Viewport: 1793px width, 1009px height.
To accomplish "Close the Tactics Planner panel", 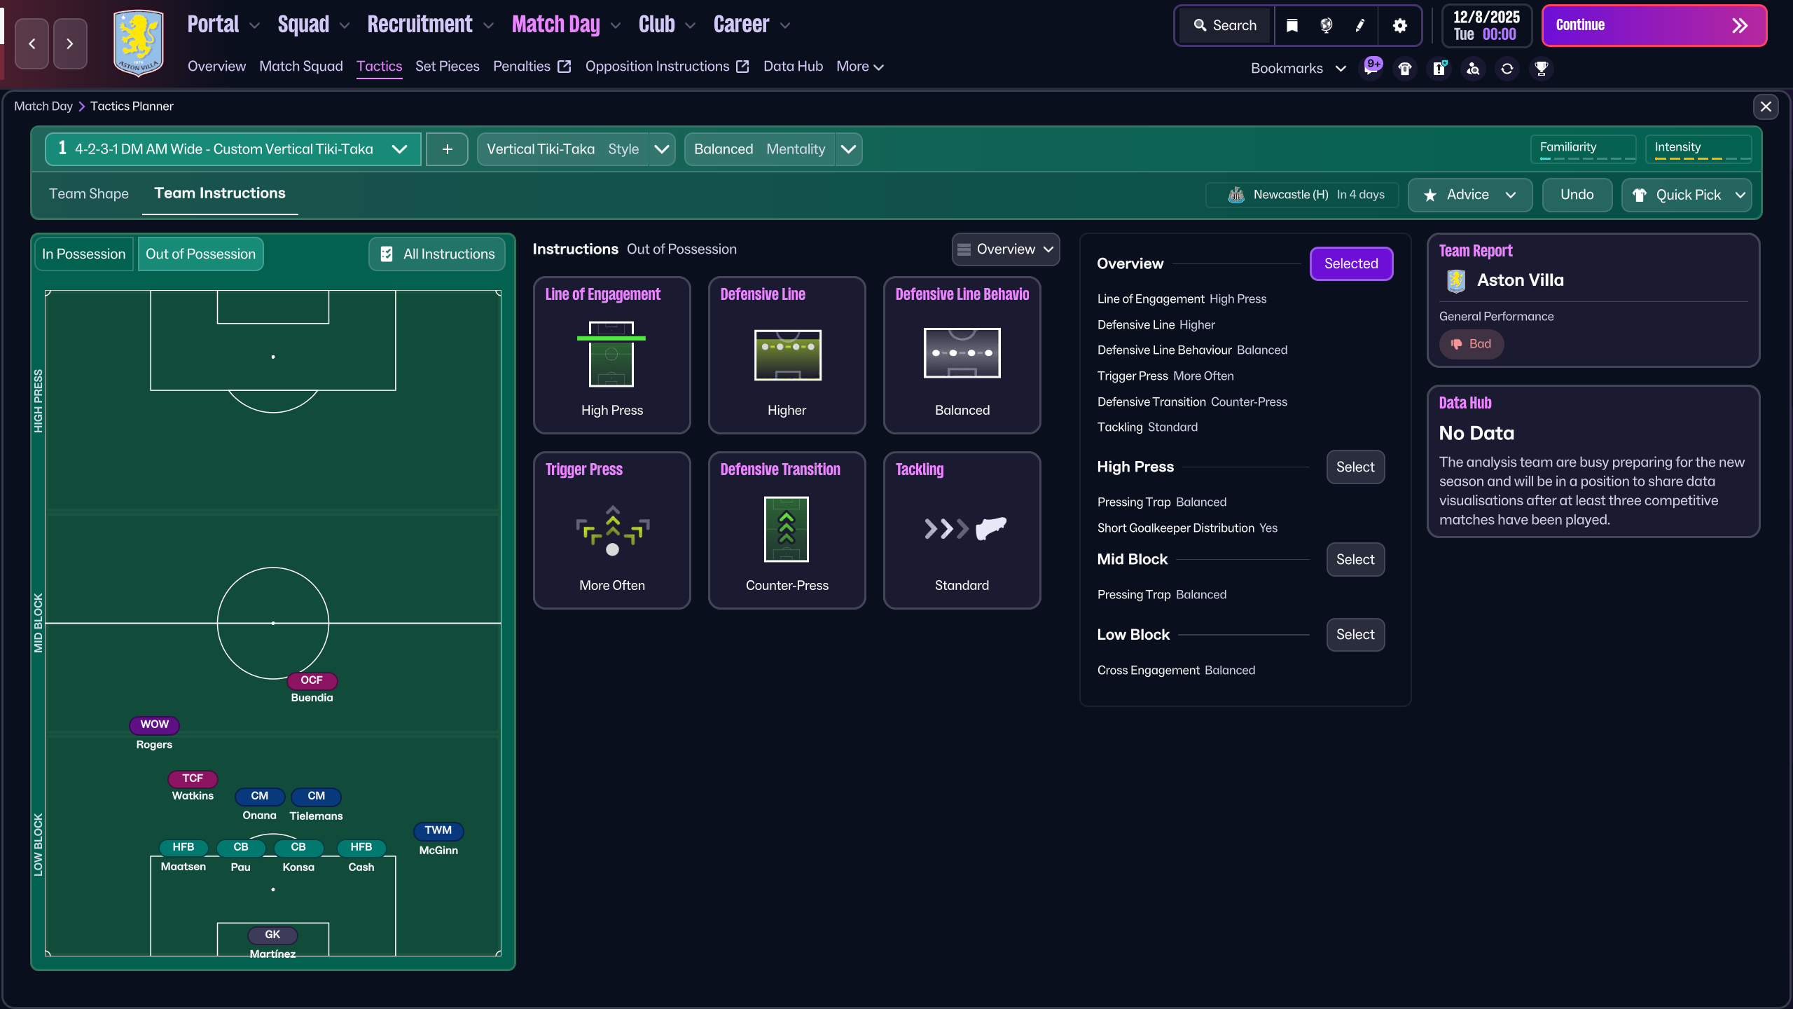I will 1766,107.
